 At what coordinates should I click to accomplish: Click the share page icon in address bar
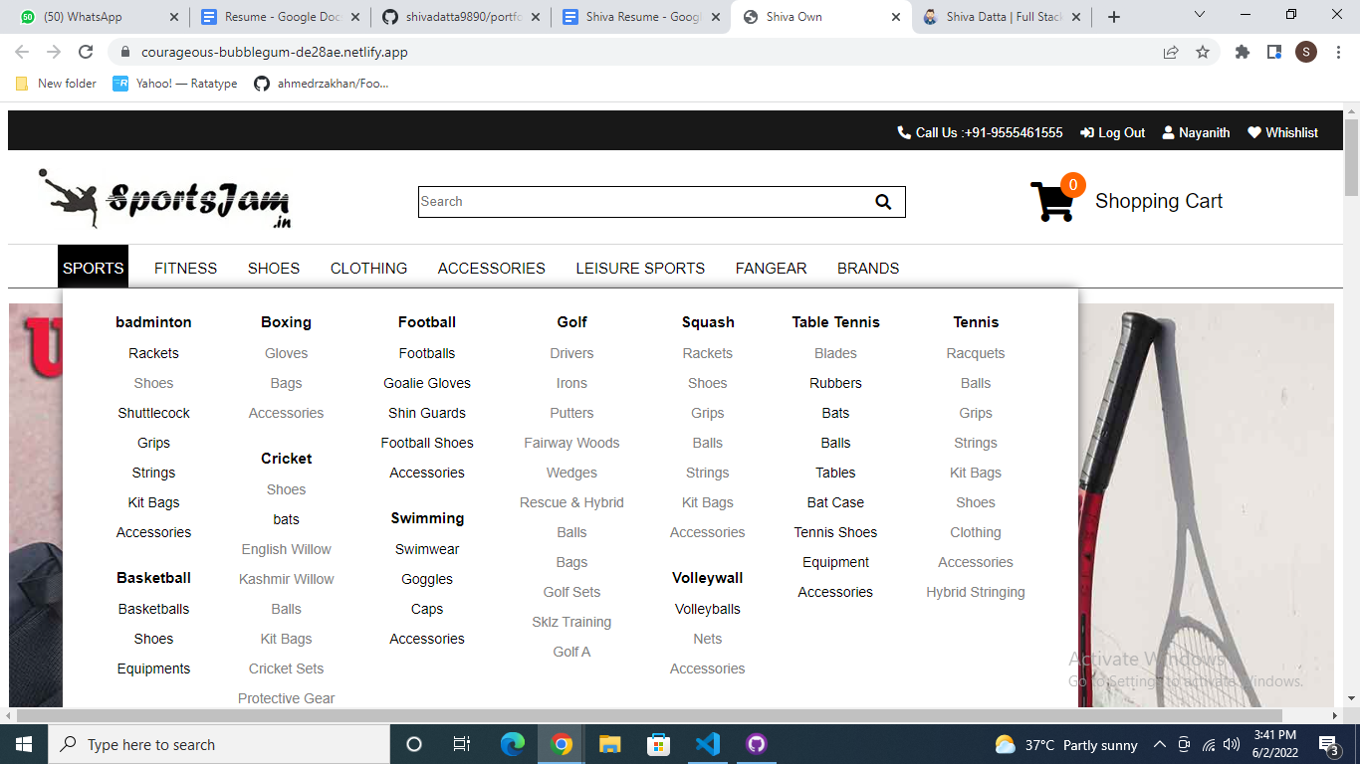pyautogui.click(x=1171, y=52)
